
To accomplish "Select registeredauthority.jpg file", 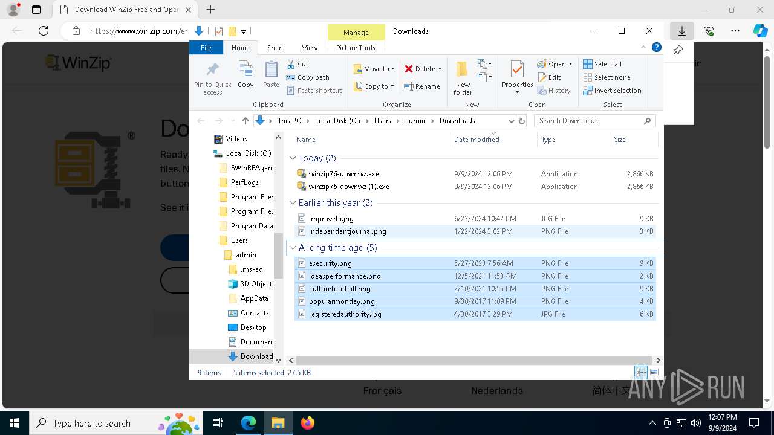I will (475, 314).
